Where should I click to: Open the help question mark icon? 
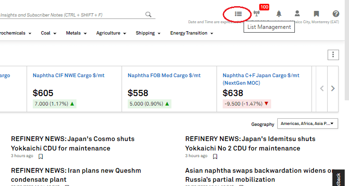336,14
